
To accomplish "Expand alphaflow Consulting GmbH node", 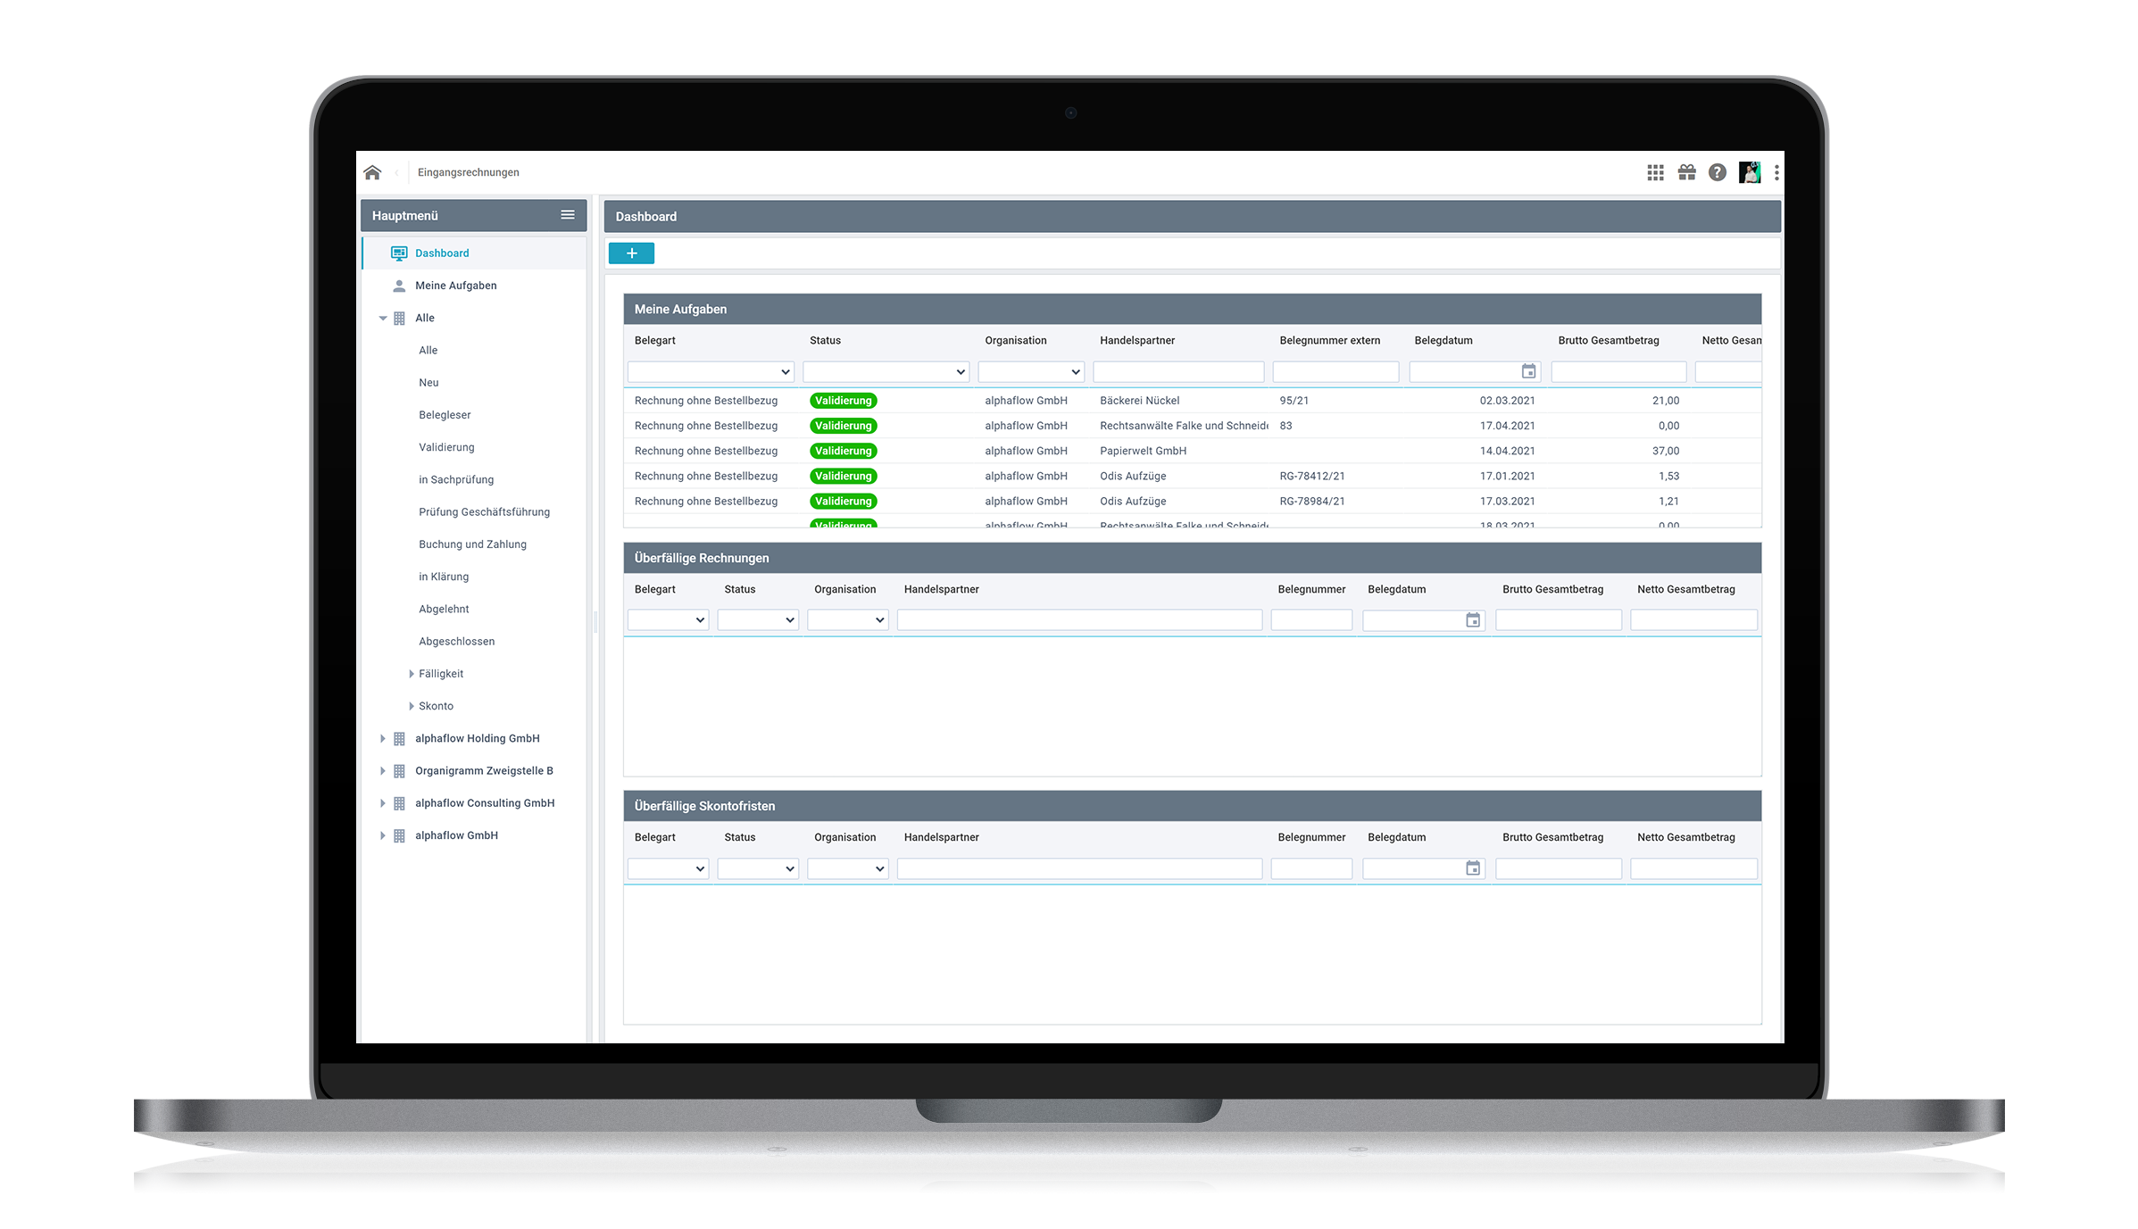I will tap(382, 803).
